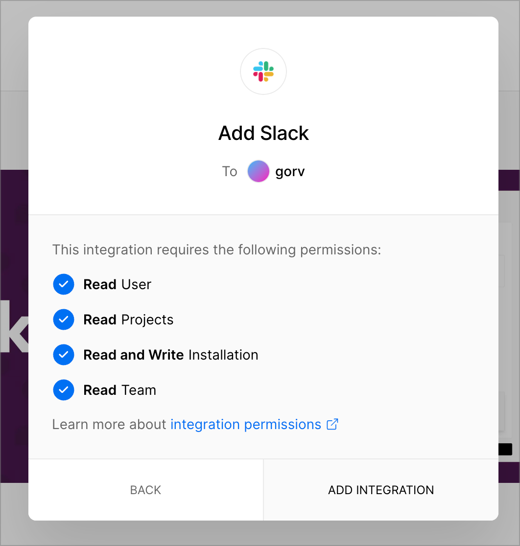Screen dimensions: 520x546
Task: Click the permissions requirement description text
Action: pos(217,250)
